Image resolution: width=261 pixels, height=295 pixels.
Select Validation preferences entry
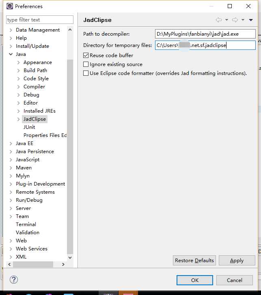(x=28, y=232)
